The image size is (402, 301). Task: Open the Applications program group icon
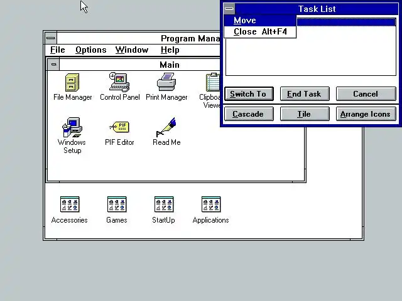point(211,204)
